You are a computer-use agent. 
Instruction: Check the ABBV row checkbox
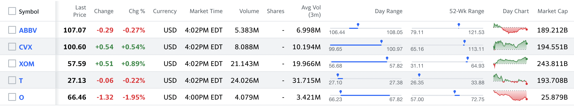[12, 30]
